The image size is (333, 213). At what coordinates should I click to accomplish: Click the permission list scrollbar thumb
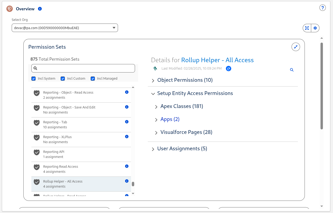[133, 184]
